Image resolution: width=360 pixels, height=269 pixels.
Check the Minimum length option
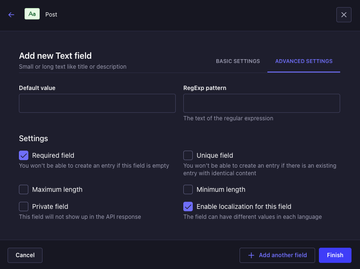[188, 189]
